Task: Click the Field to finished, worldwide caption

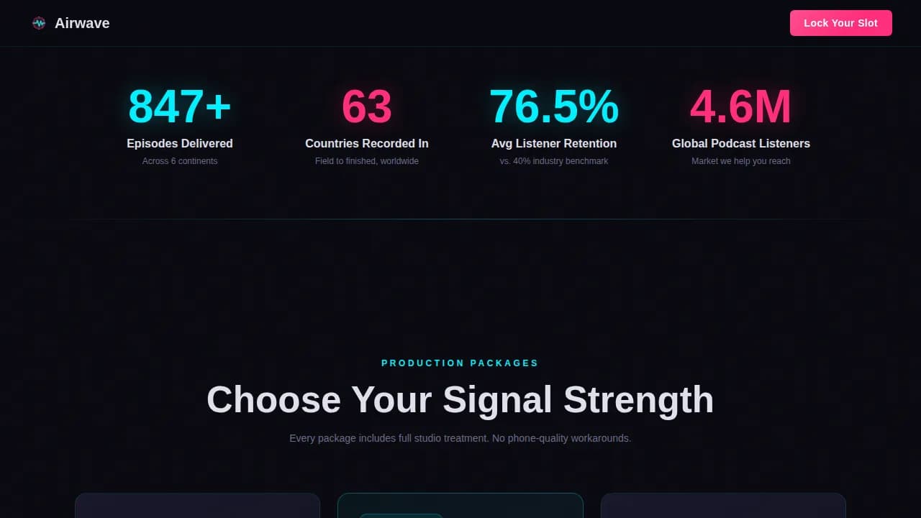Action: [x=367, y=161]
